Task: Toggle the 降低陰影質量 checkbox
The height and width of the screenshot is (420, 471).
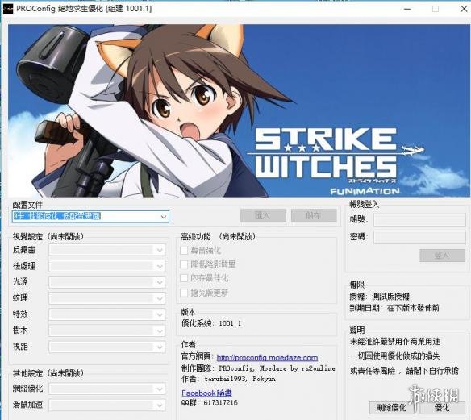Action: [x=184, y=264]
